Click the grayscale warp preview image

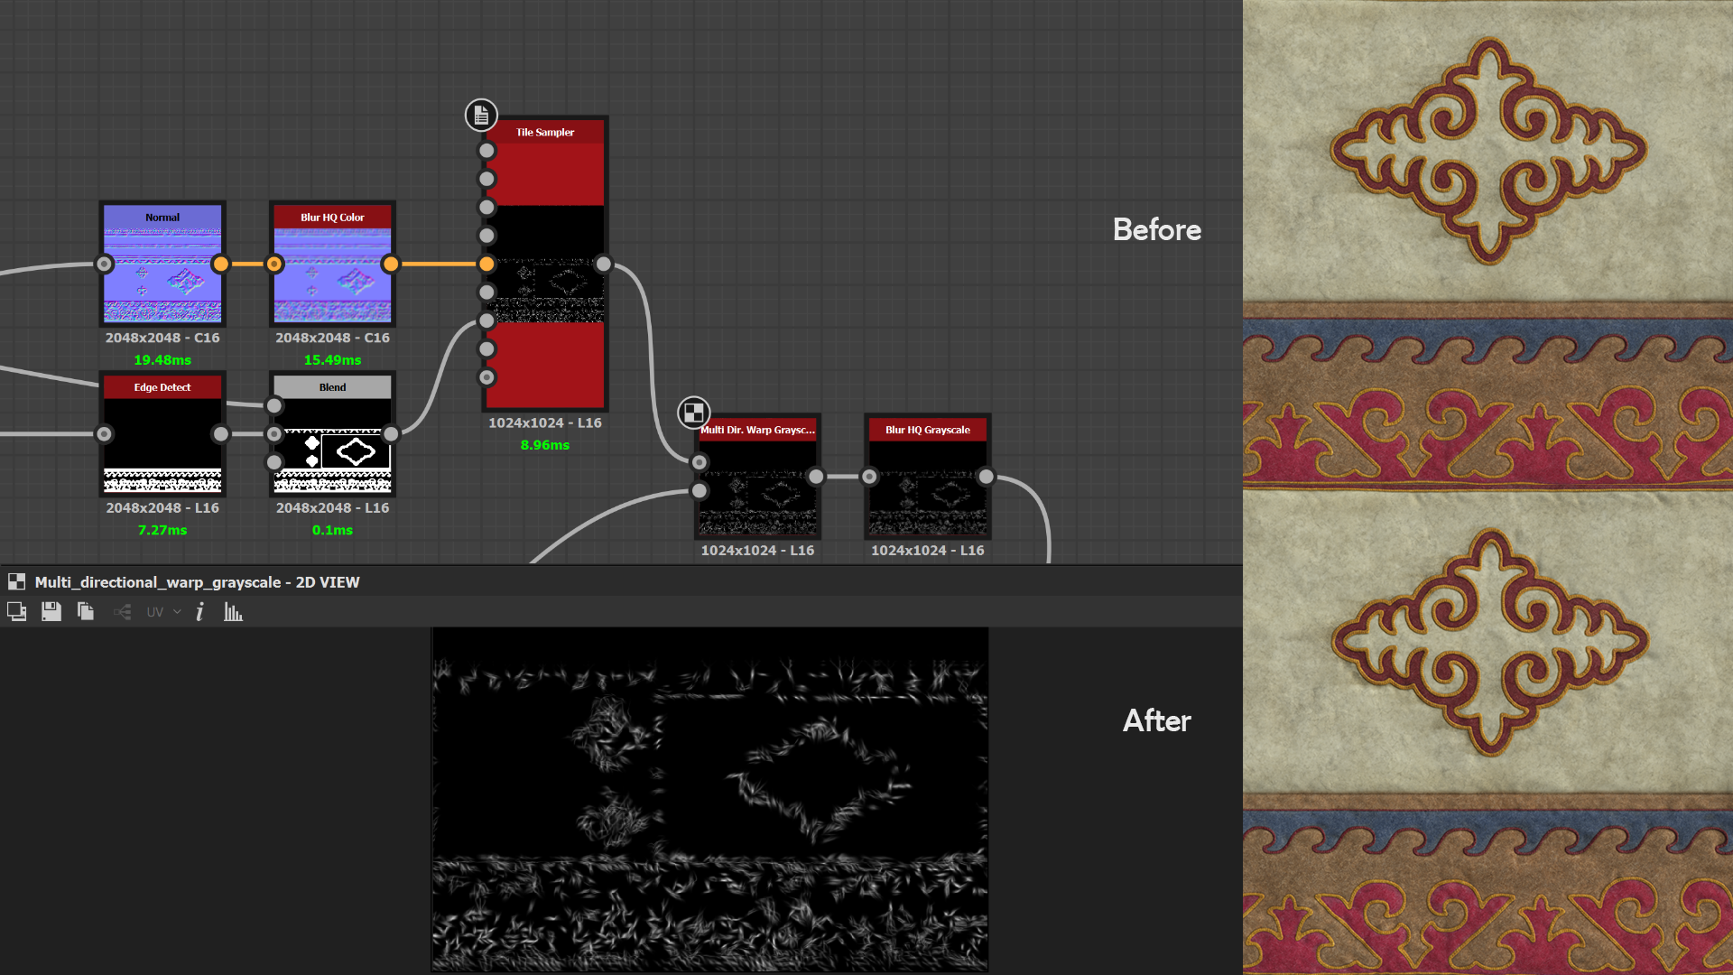click(x=709, y=799)
